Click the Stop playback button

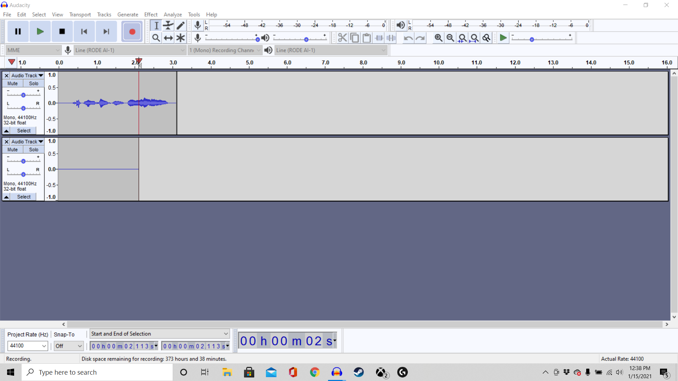(x=62, y=31)
